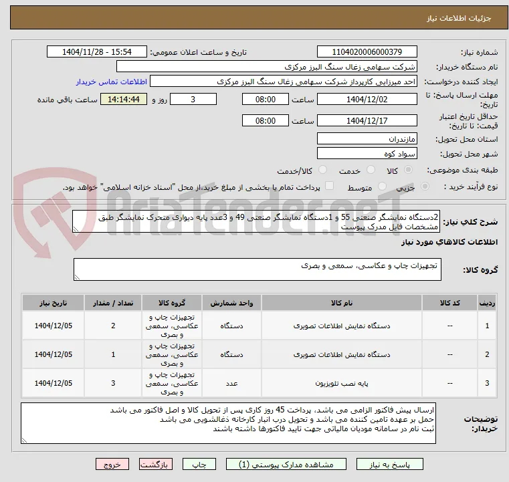Viewport: 509px width, 482px height.
Task: Click the buyer organization name field
Action: tap(266, 66)
